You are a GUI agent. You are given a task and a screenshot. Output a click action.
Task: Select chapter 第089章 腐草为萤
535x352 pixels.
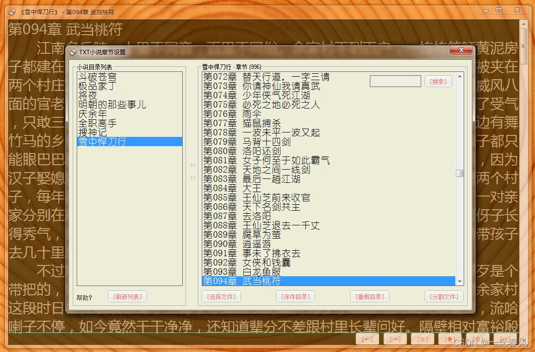329,235
